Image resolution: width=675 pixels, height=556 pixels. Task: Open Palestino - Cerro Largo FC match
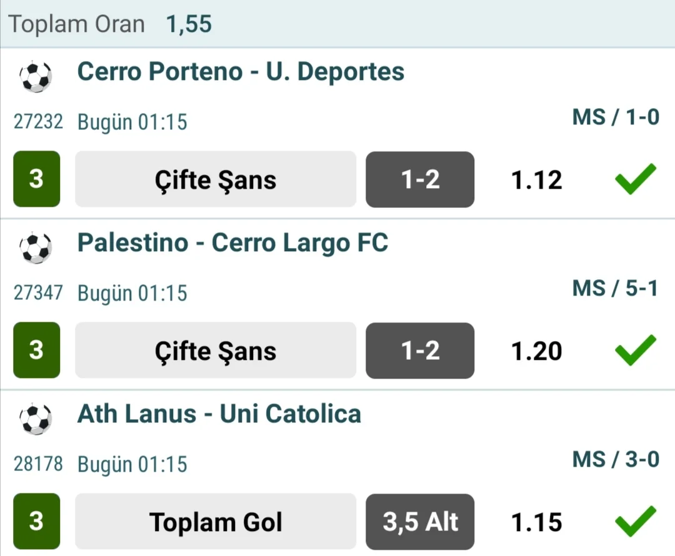[x=232, y=242]
